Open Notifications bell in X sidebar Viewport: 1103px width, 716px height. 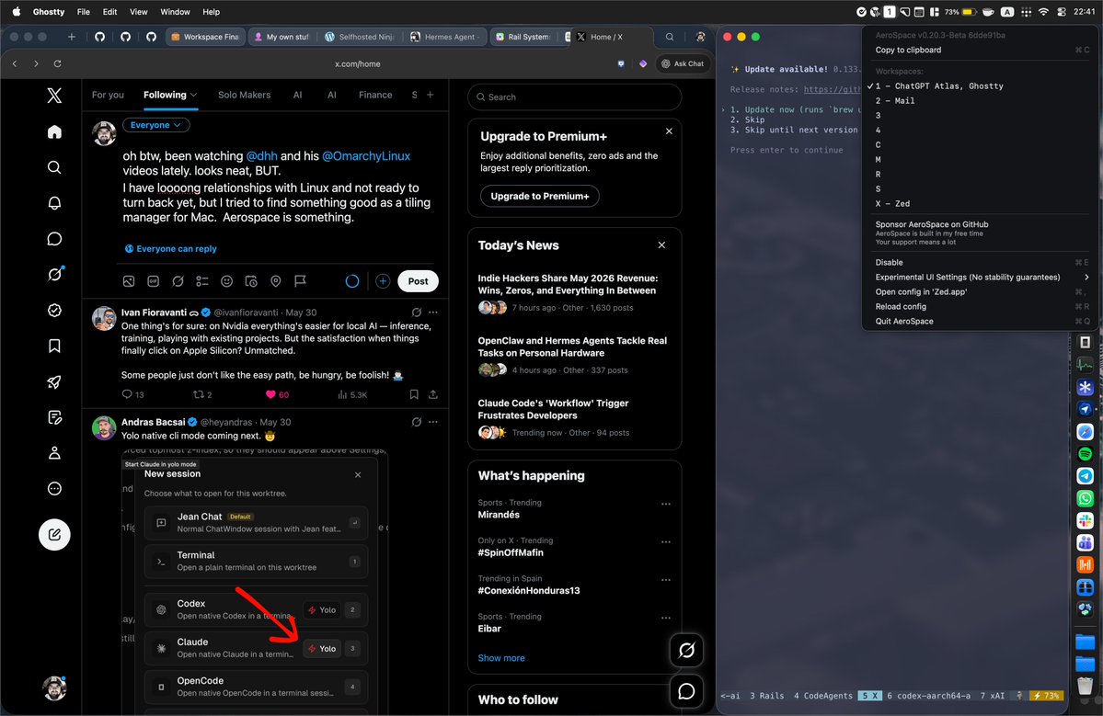point(54,203)
